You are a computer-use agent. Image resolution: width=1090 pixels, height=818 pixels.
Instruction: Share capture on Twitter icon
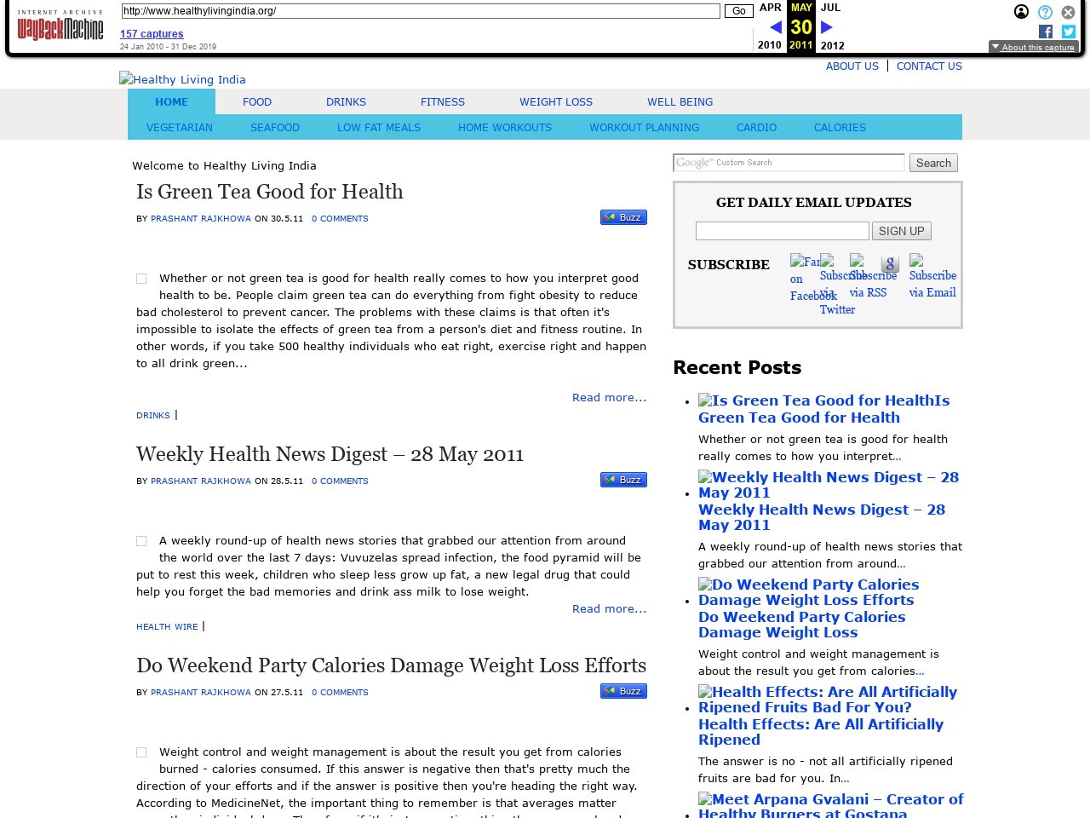pyautogui.click(x=1069, y=32)
